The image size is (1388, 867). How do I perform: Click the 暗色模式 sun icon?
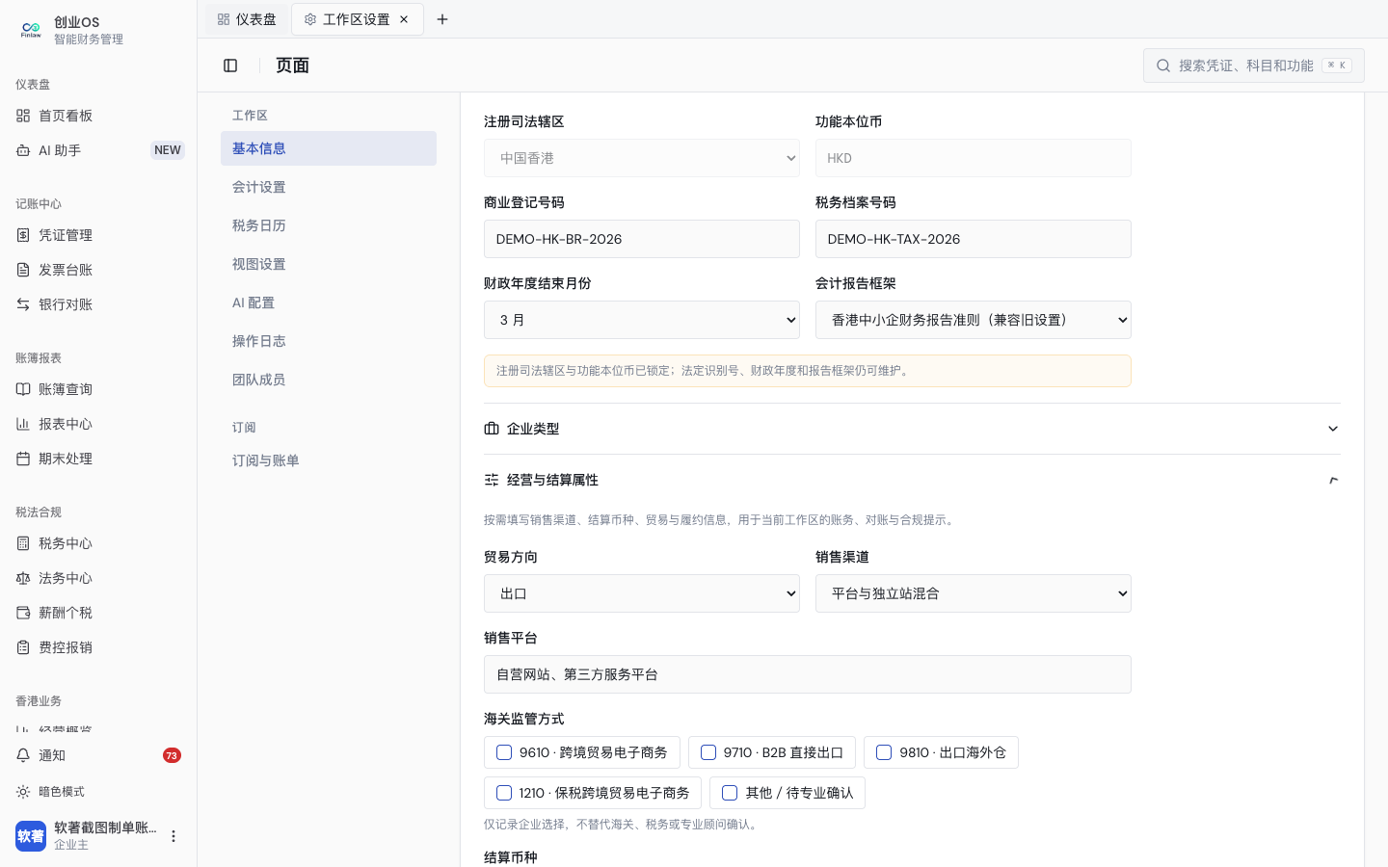(23, 792)
